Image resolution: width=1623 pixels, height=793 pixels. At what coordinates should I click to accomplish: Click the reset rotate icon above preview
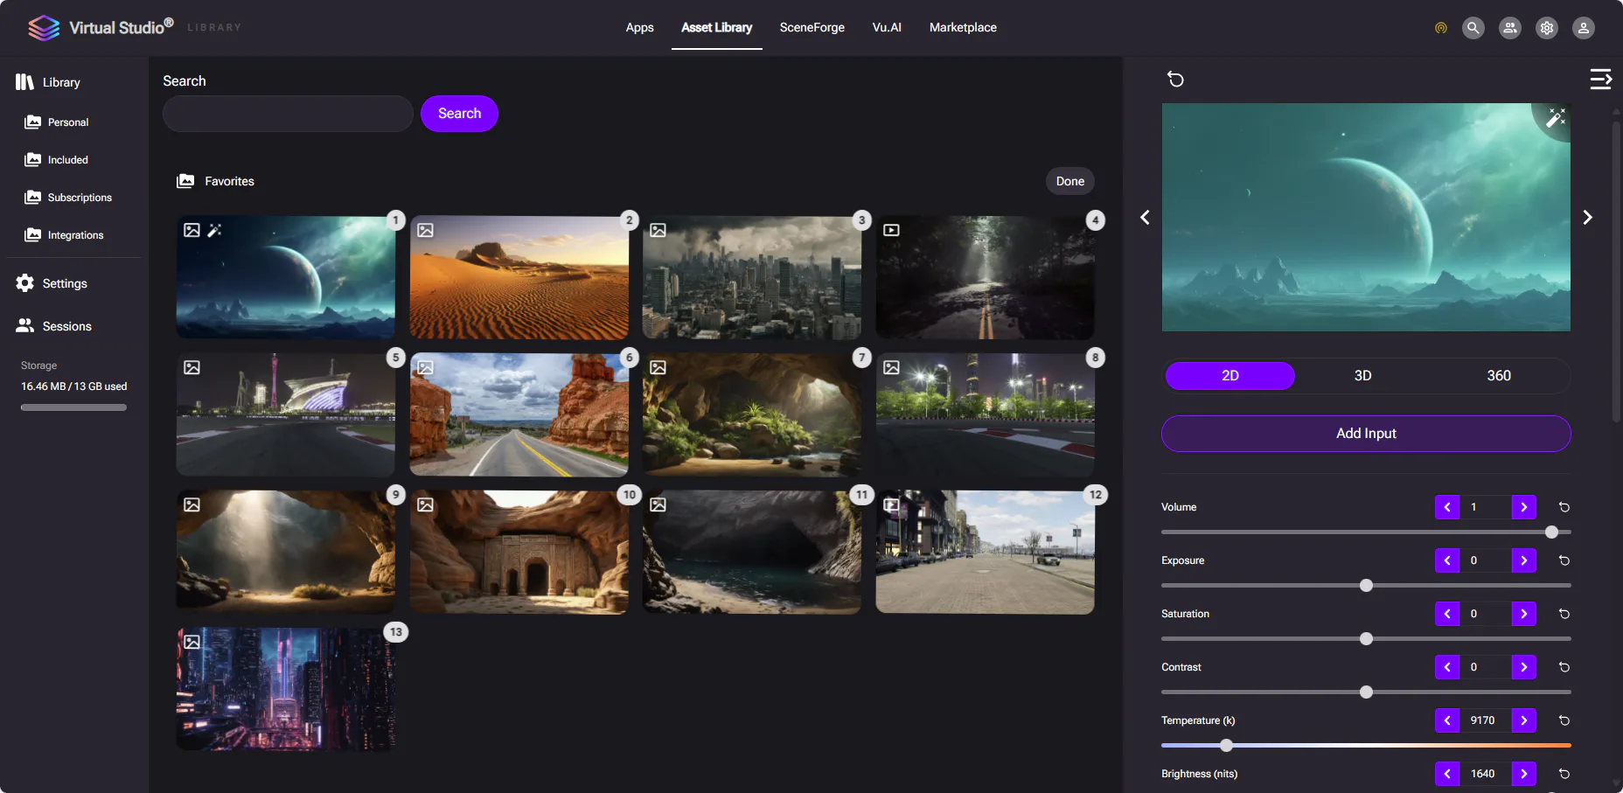(x=1176, y=80)
